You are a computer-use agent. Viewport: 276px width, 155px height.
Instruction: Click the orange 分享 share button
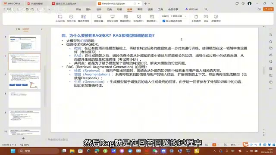tap(268, 9)
